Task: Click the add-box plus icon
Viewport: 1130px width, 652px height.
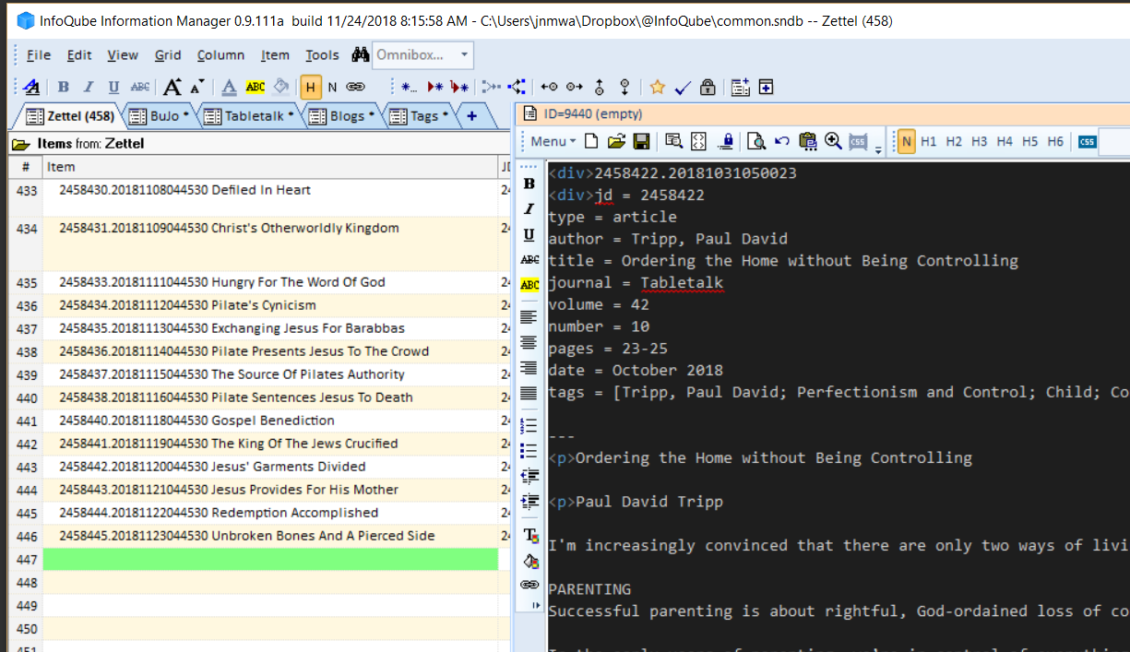Action: point(766,87)
